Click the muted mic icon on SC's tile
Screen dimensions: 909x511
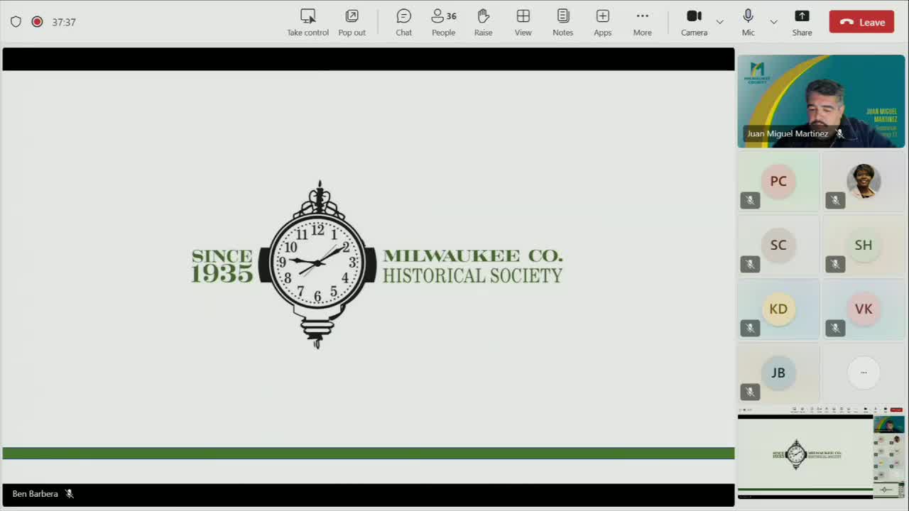click(x=750, y=265)
